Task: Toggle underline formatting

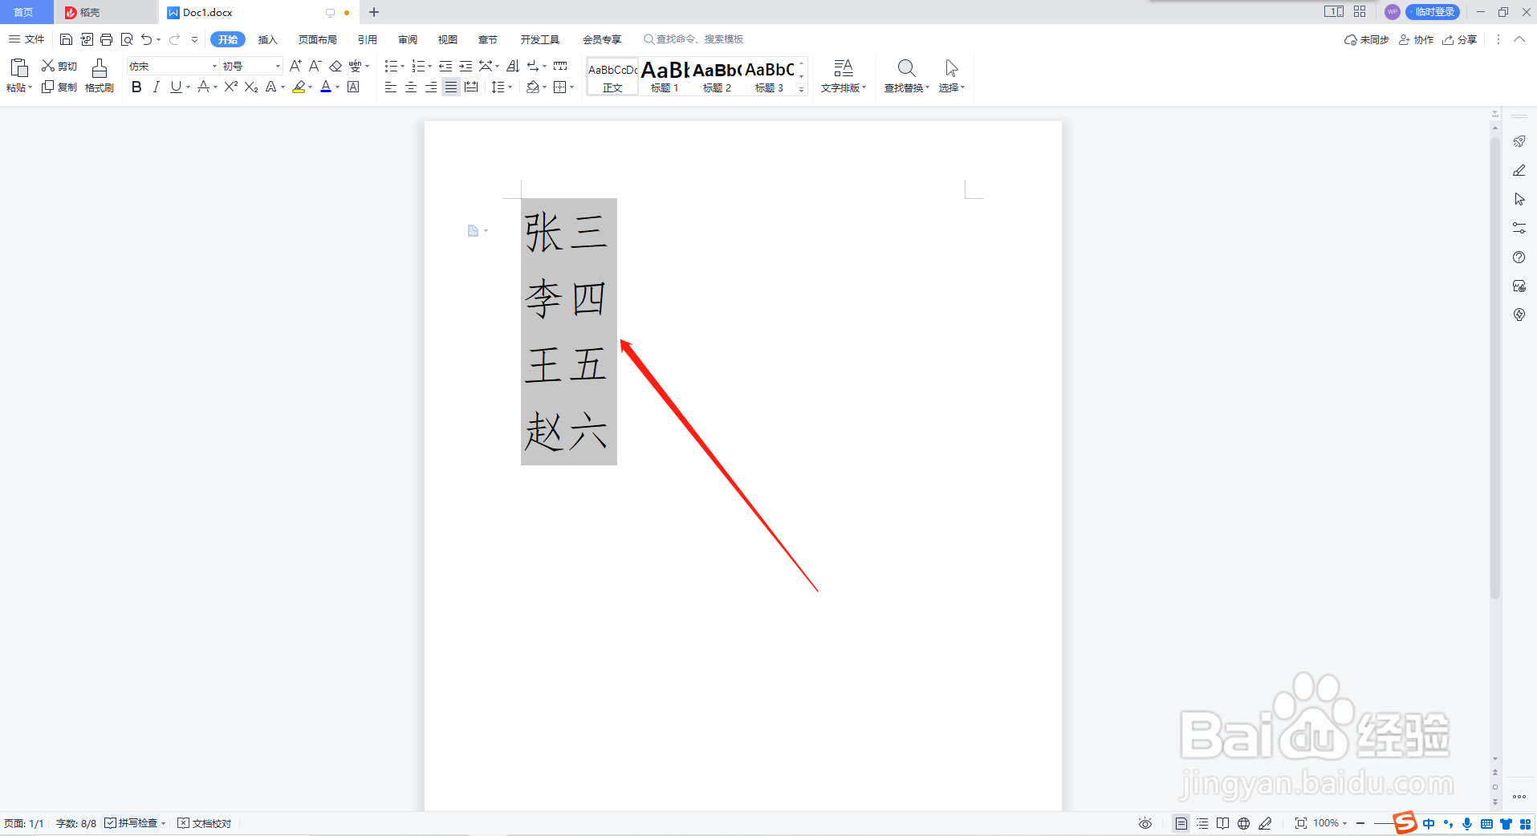Action: click(x=175, y=87)
